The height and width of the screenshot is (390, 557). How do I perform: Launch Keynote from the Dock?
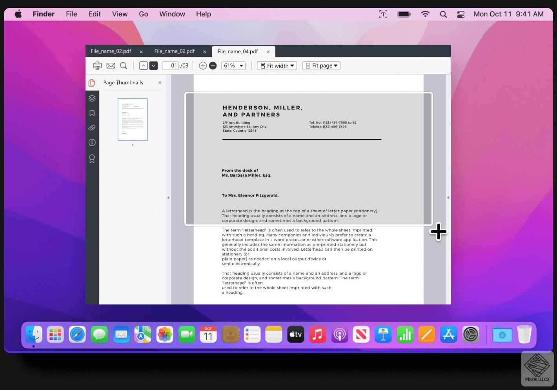[x=383, y=335]
